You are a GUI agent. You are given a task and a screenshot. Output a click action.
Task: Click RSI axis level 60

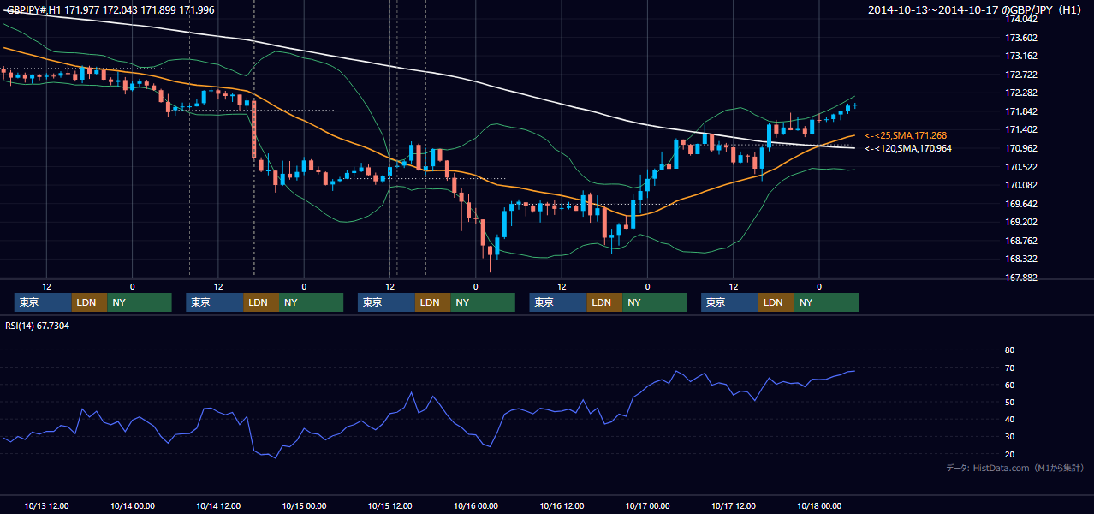(x=1009, y=385)
